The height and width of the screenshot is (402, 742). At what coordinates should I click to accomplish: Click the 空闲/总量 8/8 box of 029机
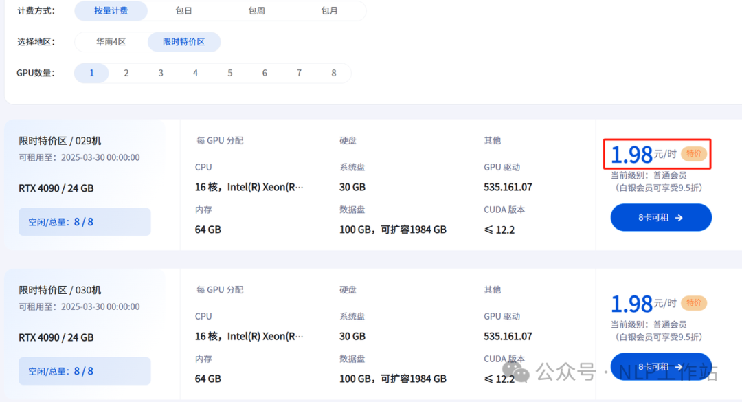point(85,222)
